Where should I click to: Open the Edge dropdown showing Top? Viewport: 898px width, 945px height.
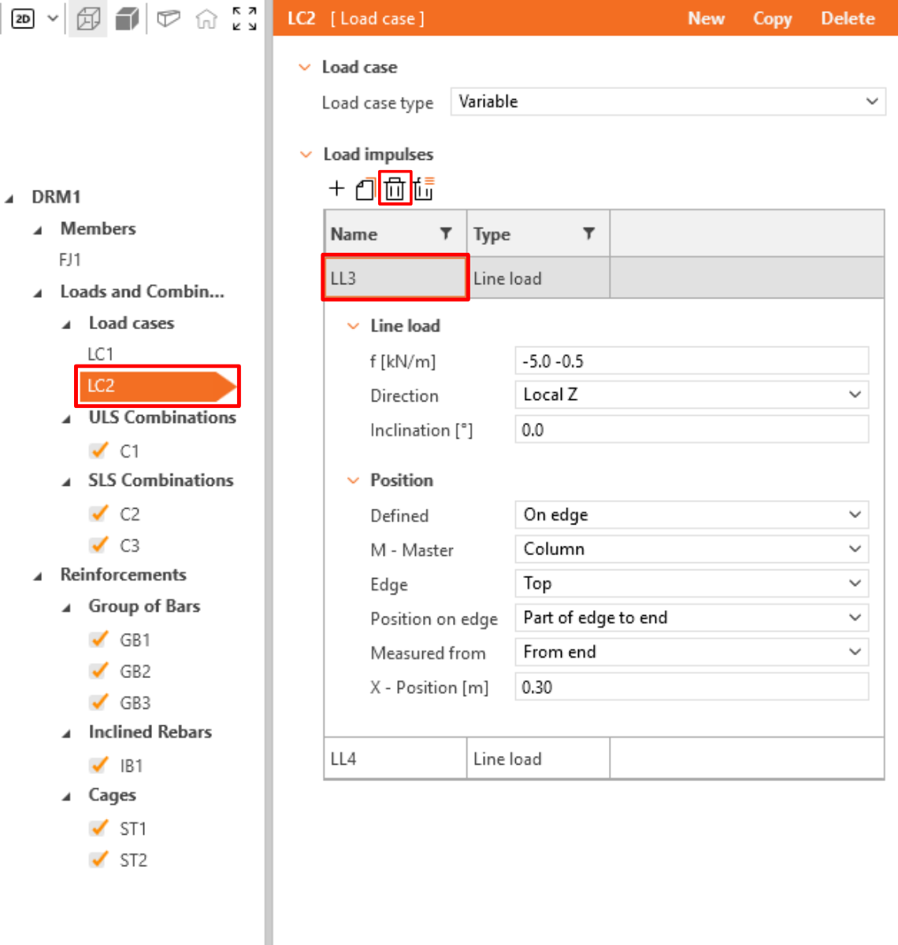click(x=692, y=584)
